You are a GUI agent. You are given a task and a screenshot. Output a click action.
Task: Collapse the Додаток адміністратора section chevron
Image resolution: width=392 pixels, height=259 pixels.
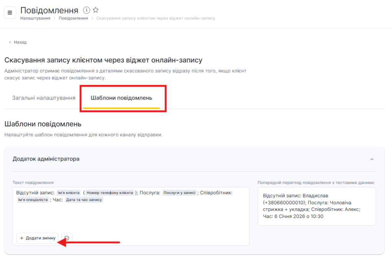(372, 159)
